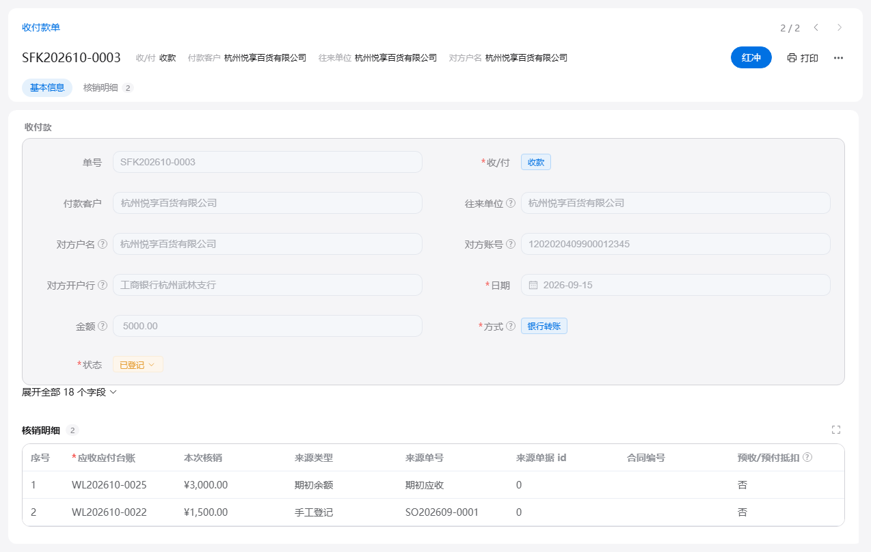Image resolution: width=871 pixels, height=552 pixels.
Task: Click the 对方账号 input field
Action: pyautogui.click(x=675, y=244)
